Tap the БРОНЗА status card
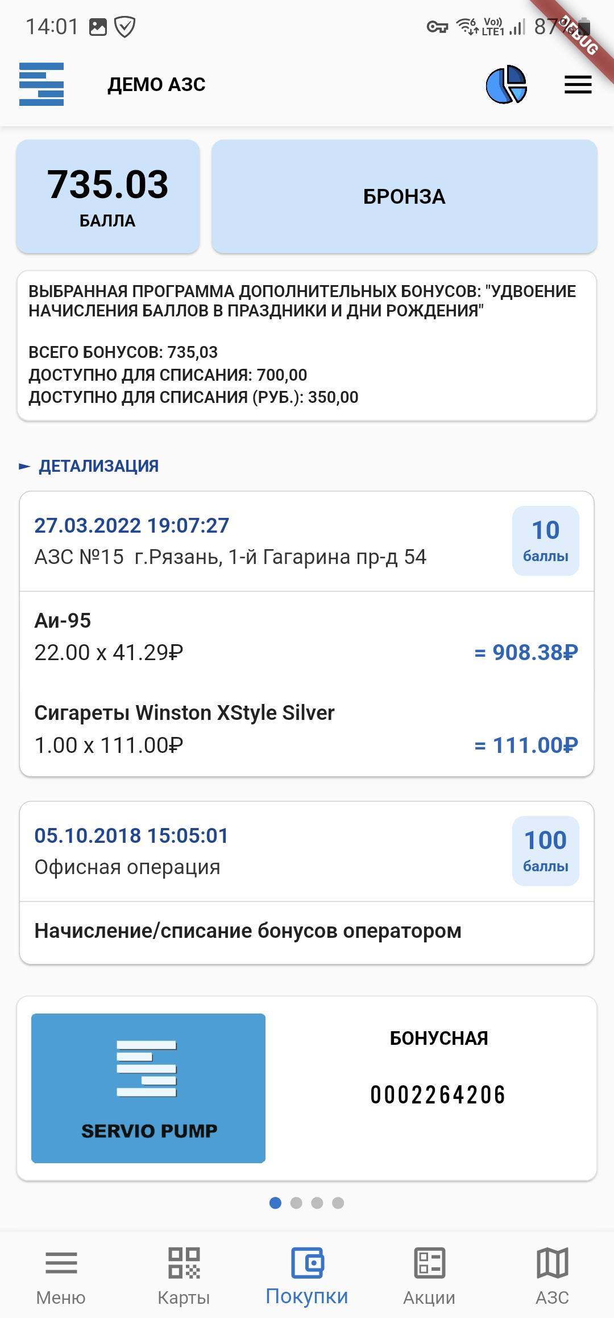 [404, 196]
